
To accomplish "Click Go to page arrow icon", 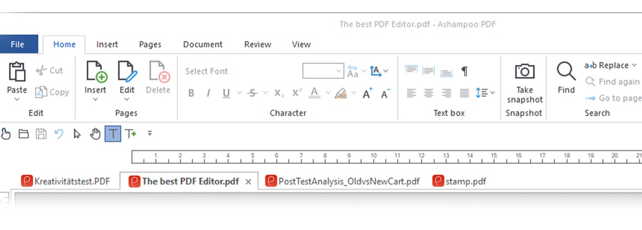I will click(x=590, y=98).
